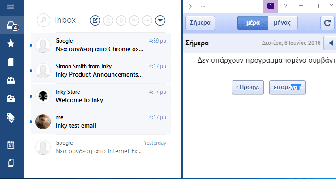Image resolution: width=336 pixels, height=179 pixels.
Task: Click the ‹ Προηγ. button
Action: [x=248, y=87]
